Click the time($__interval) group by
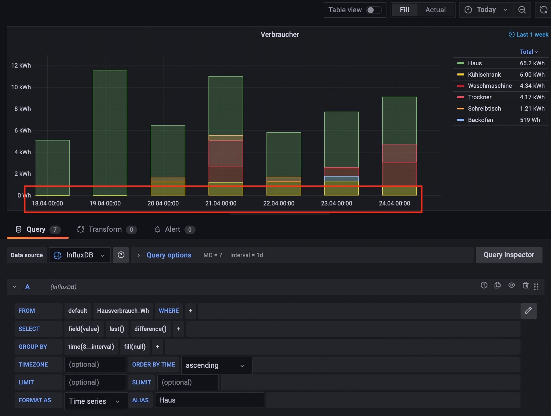The height and width of the screenshot is (416, 551). (91, 347)
